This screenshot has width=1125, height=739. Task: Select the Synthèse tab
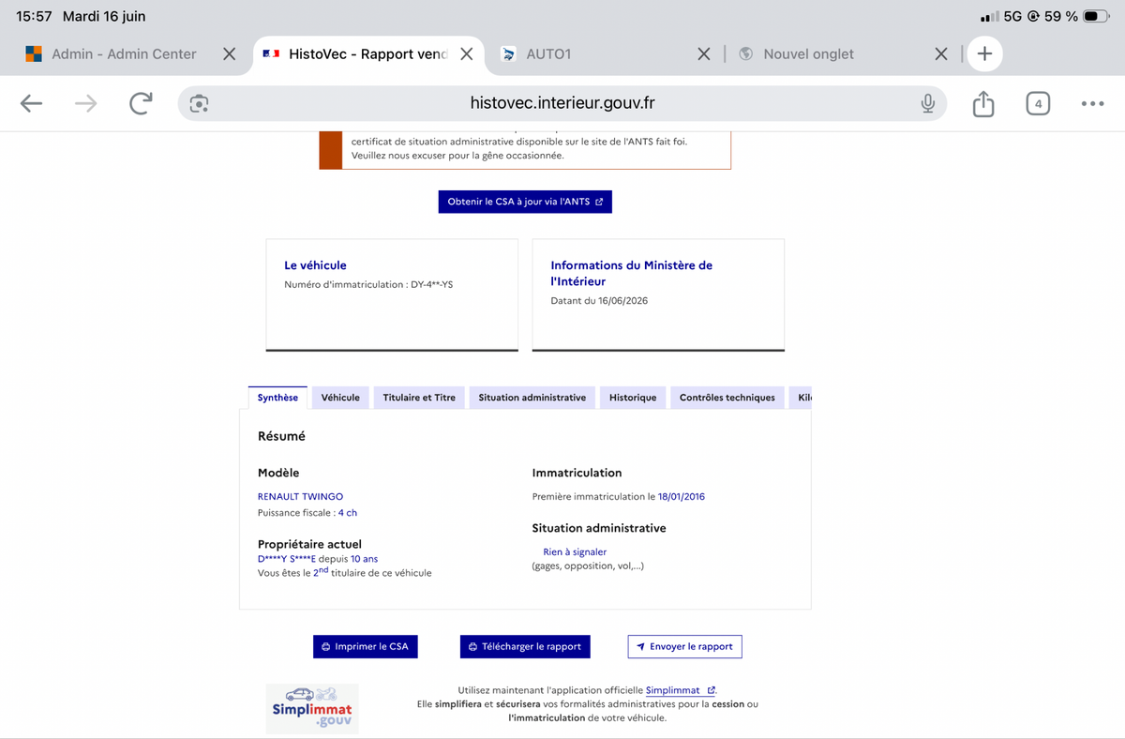tap(277, 398)
